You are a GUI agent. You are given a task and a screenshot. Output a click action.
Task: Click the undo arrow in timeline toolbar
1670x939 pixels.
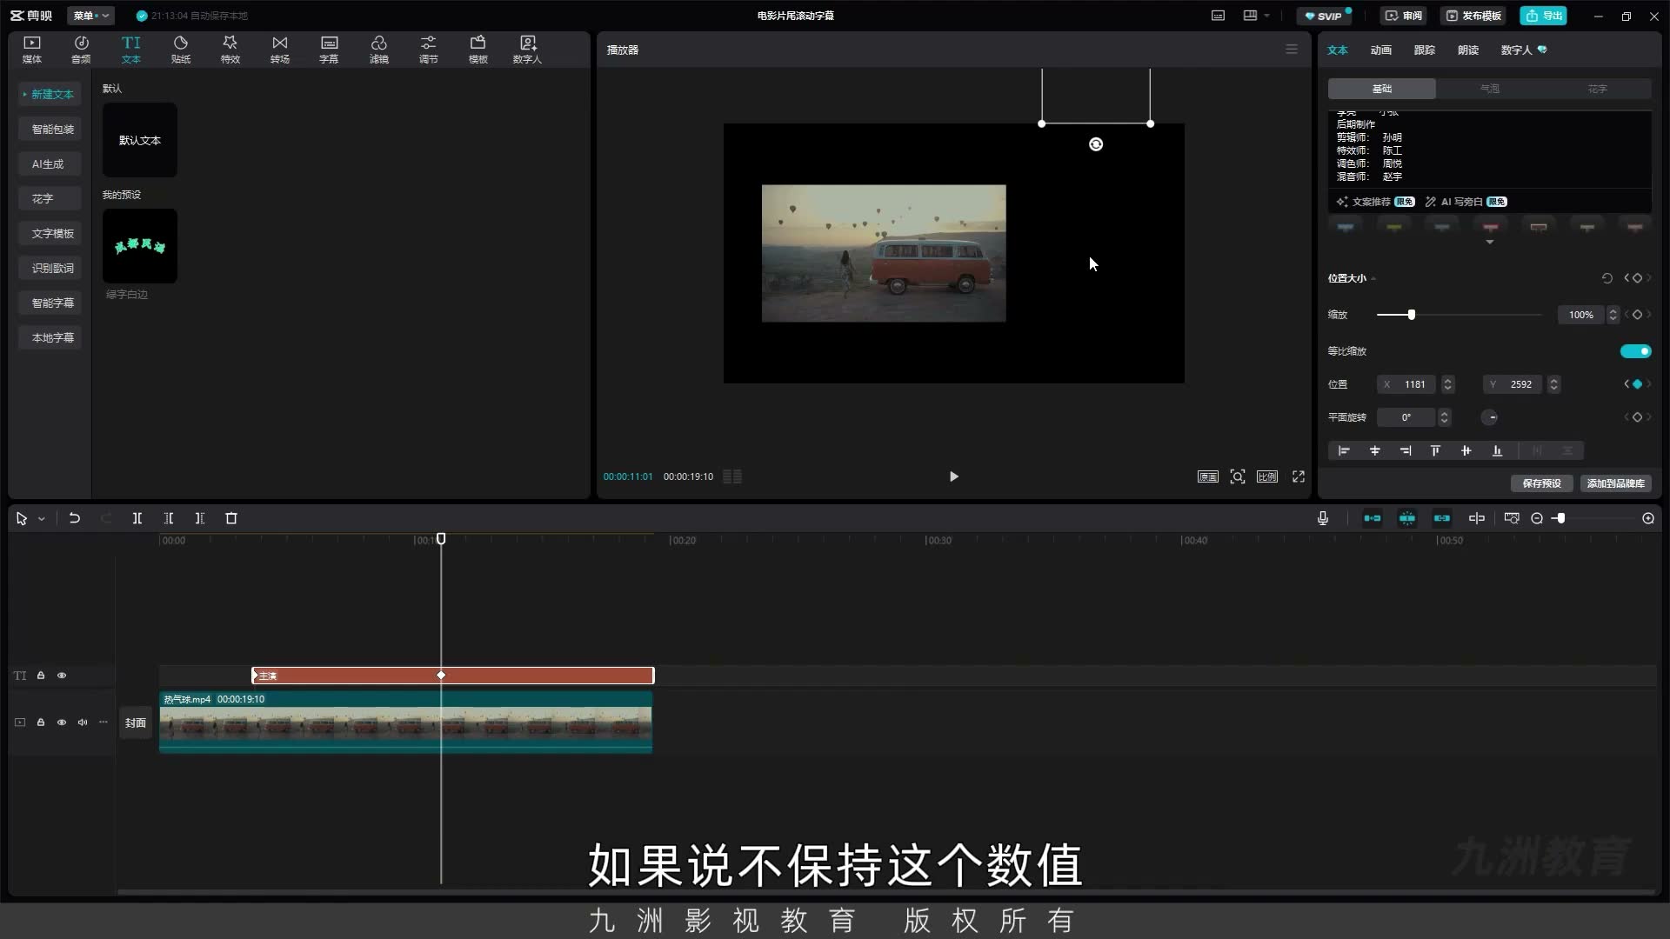[x=75, y=518]
